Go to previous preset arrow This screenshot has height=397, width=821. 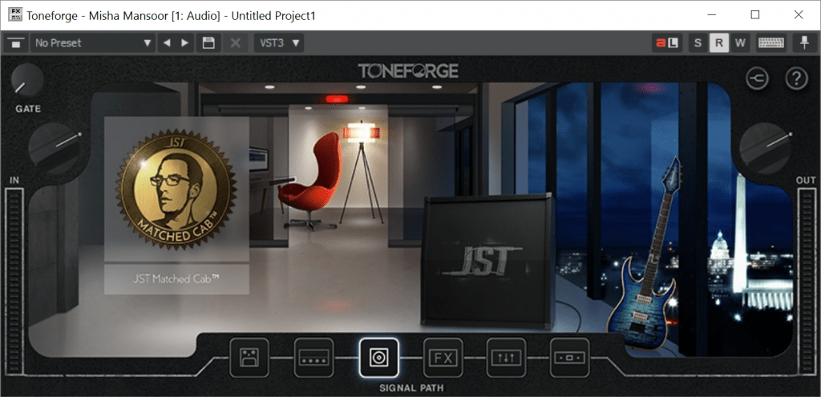pos(167,43)
